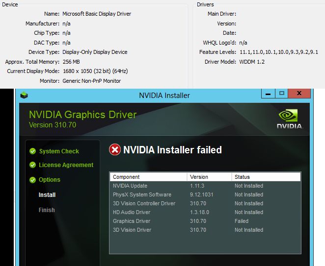Click the NVIDIA logo in the banner
Screen dimensions: 325x266
click(x=289, y=119)
